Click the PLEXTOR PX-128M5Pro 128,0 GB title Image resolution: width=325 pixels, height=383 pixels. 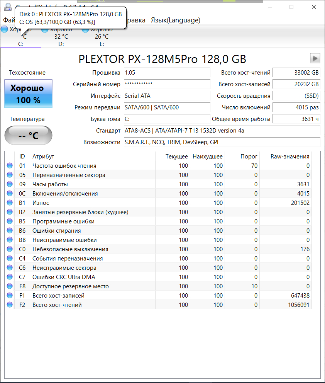coord(162,59)
